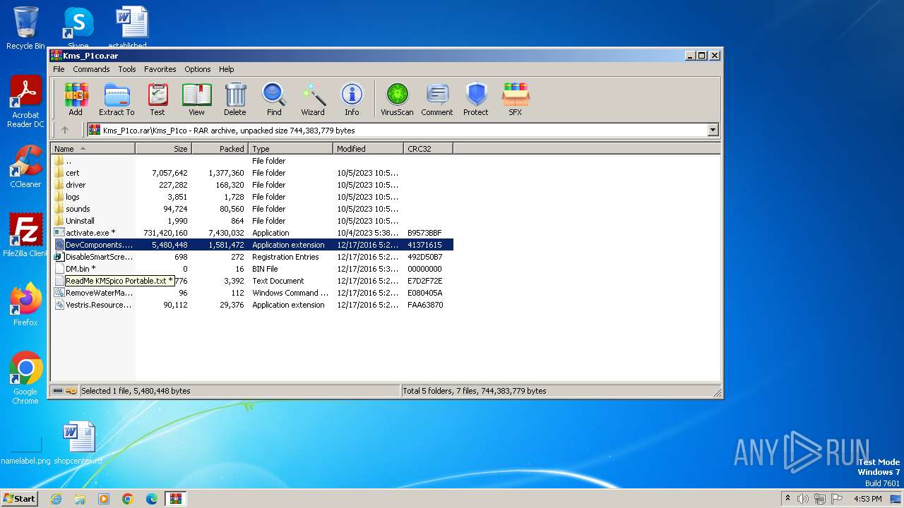Open the Comment tool
Viewport: 904px width, 508px height.
point(437,99)
